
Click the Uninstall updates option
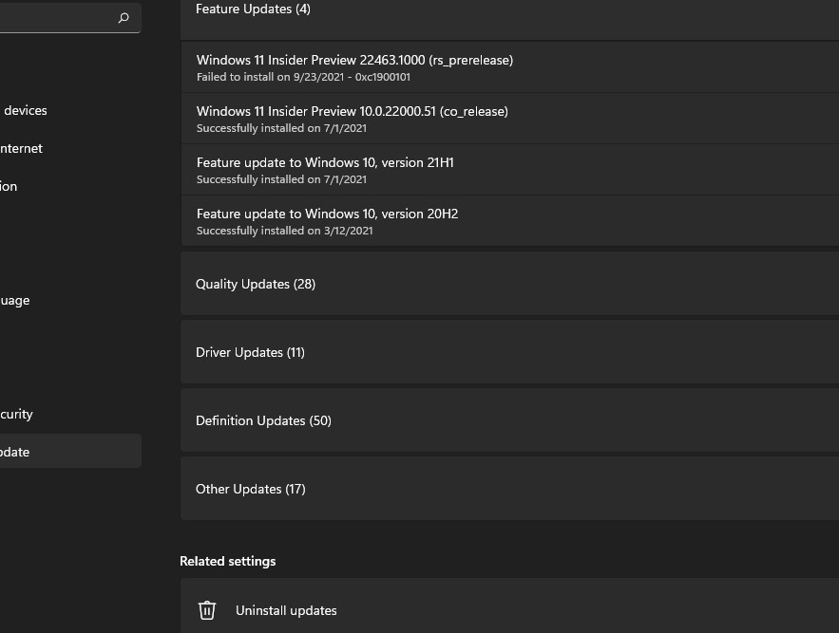pos(286,610)
